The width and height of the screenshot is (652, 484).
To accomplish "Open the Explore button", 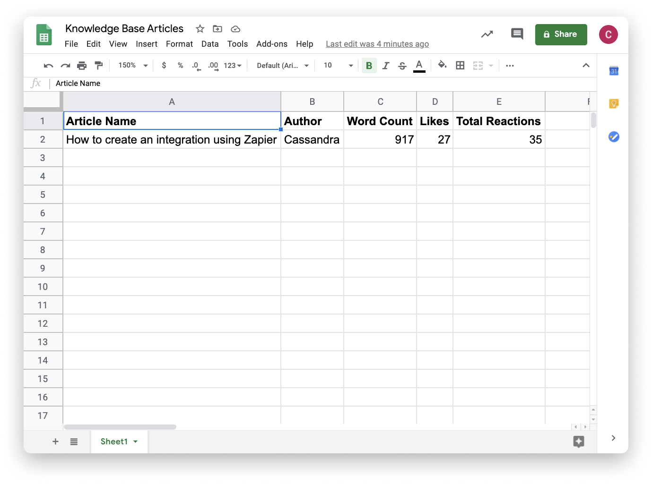I will point(579,442).
